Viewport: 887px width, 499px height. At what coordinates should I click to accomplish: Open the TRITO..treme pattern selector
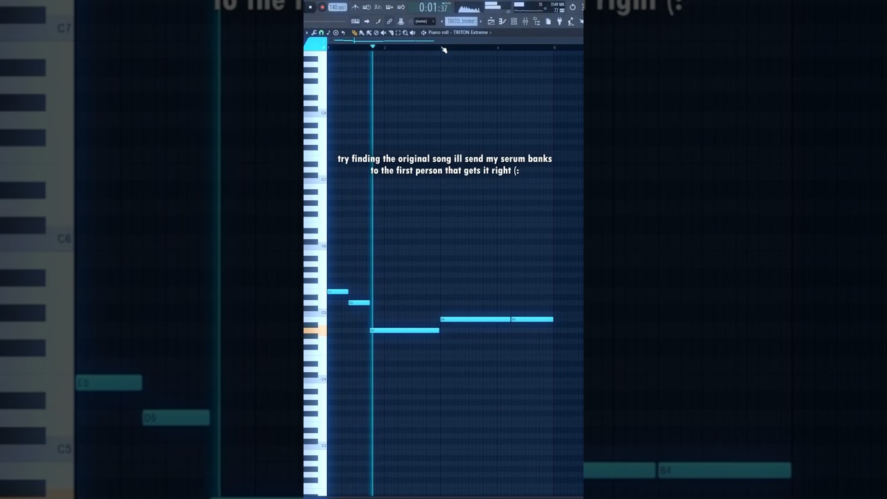tap(461, 21)
